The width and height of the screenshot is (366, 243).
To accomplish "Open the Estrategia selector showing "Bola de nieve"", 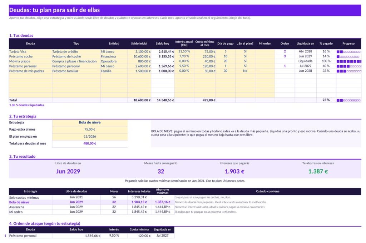I will tap(90, 122).
